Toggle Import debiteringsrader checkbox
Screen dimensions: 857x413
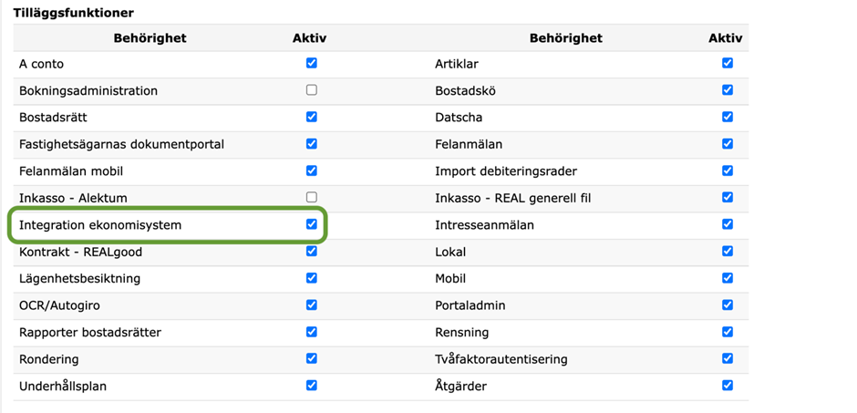click(728, 170)
